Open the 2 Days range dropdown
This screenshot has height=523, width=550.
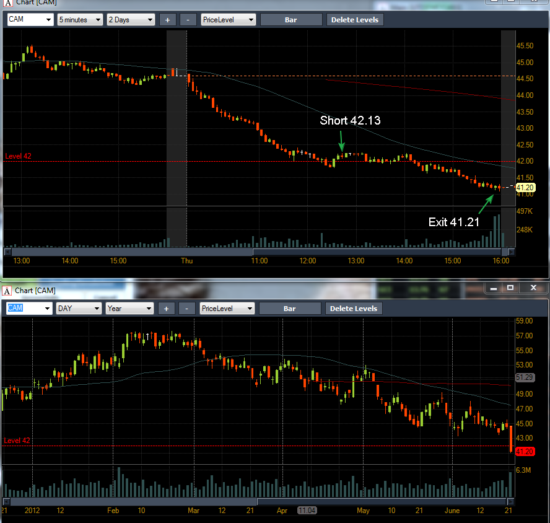pos(131,20)
